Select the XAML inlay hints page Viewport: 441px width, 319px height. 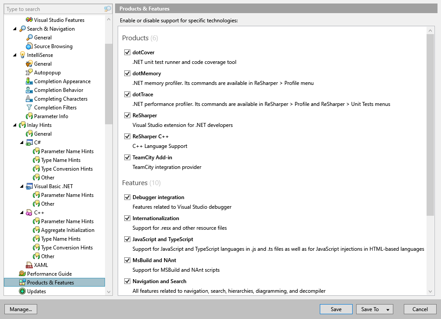[41, 265]
